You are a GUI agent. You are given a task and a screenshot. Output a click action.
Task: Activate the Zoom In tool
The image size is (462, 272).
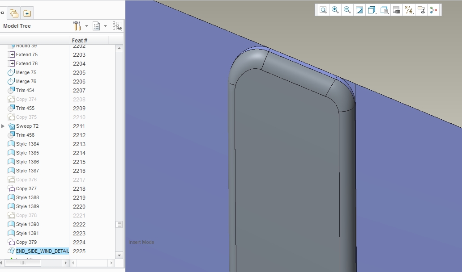tap(335, 10)
